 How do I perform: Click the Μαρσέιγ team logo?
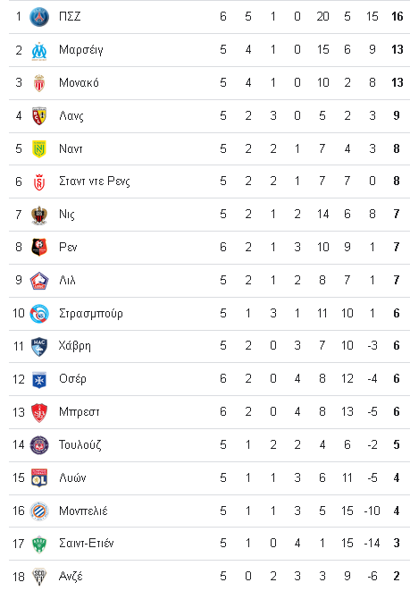tap(39, 50)
